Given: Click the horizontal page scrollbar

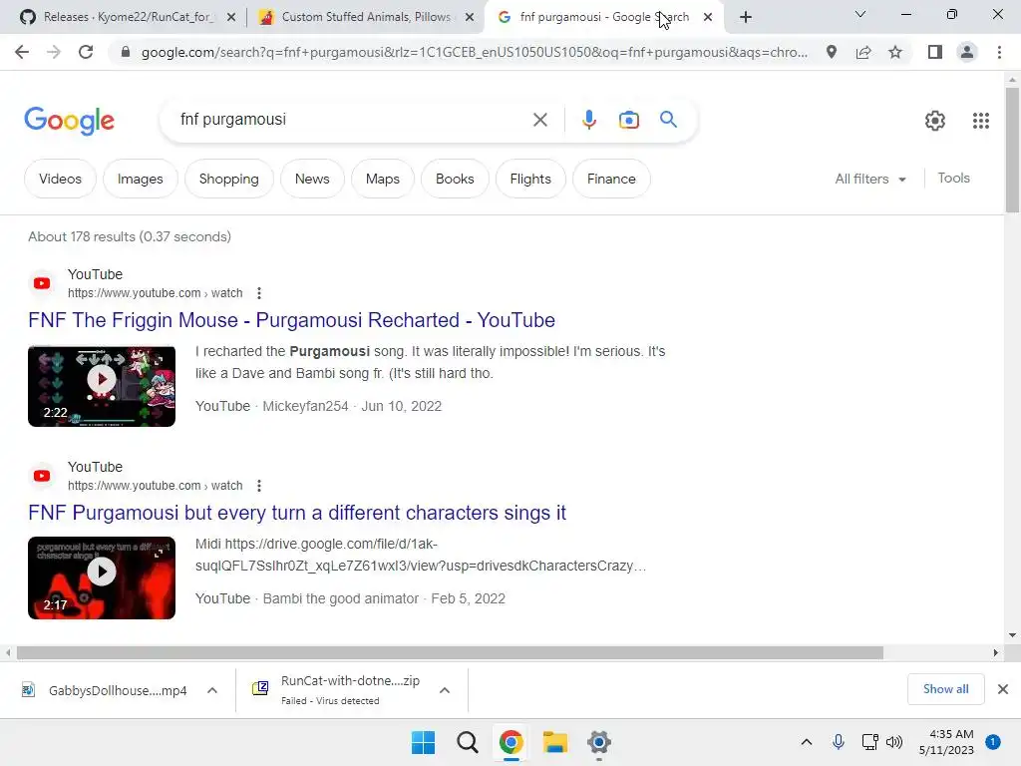Looking at the screenshot, I should pos(450,652).
